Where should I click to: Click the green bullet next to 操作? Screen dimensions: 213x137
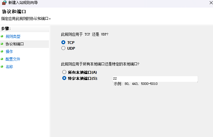[2, 52]
